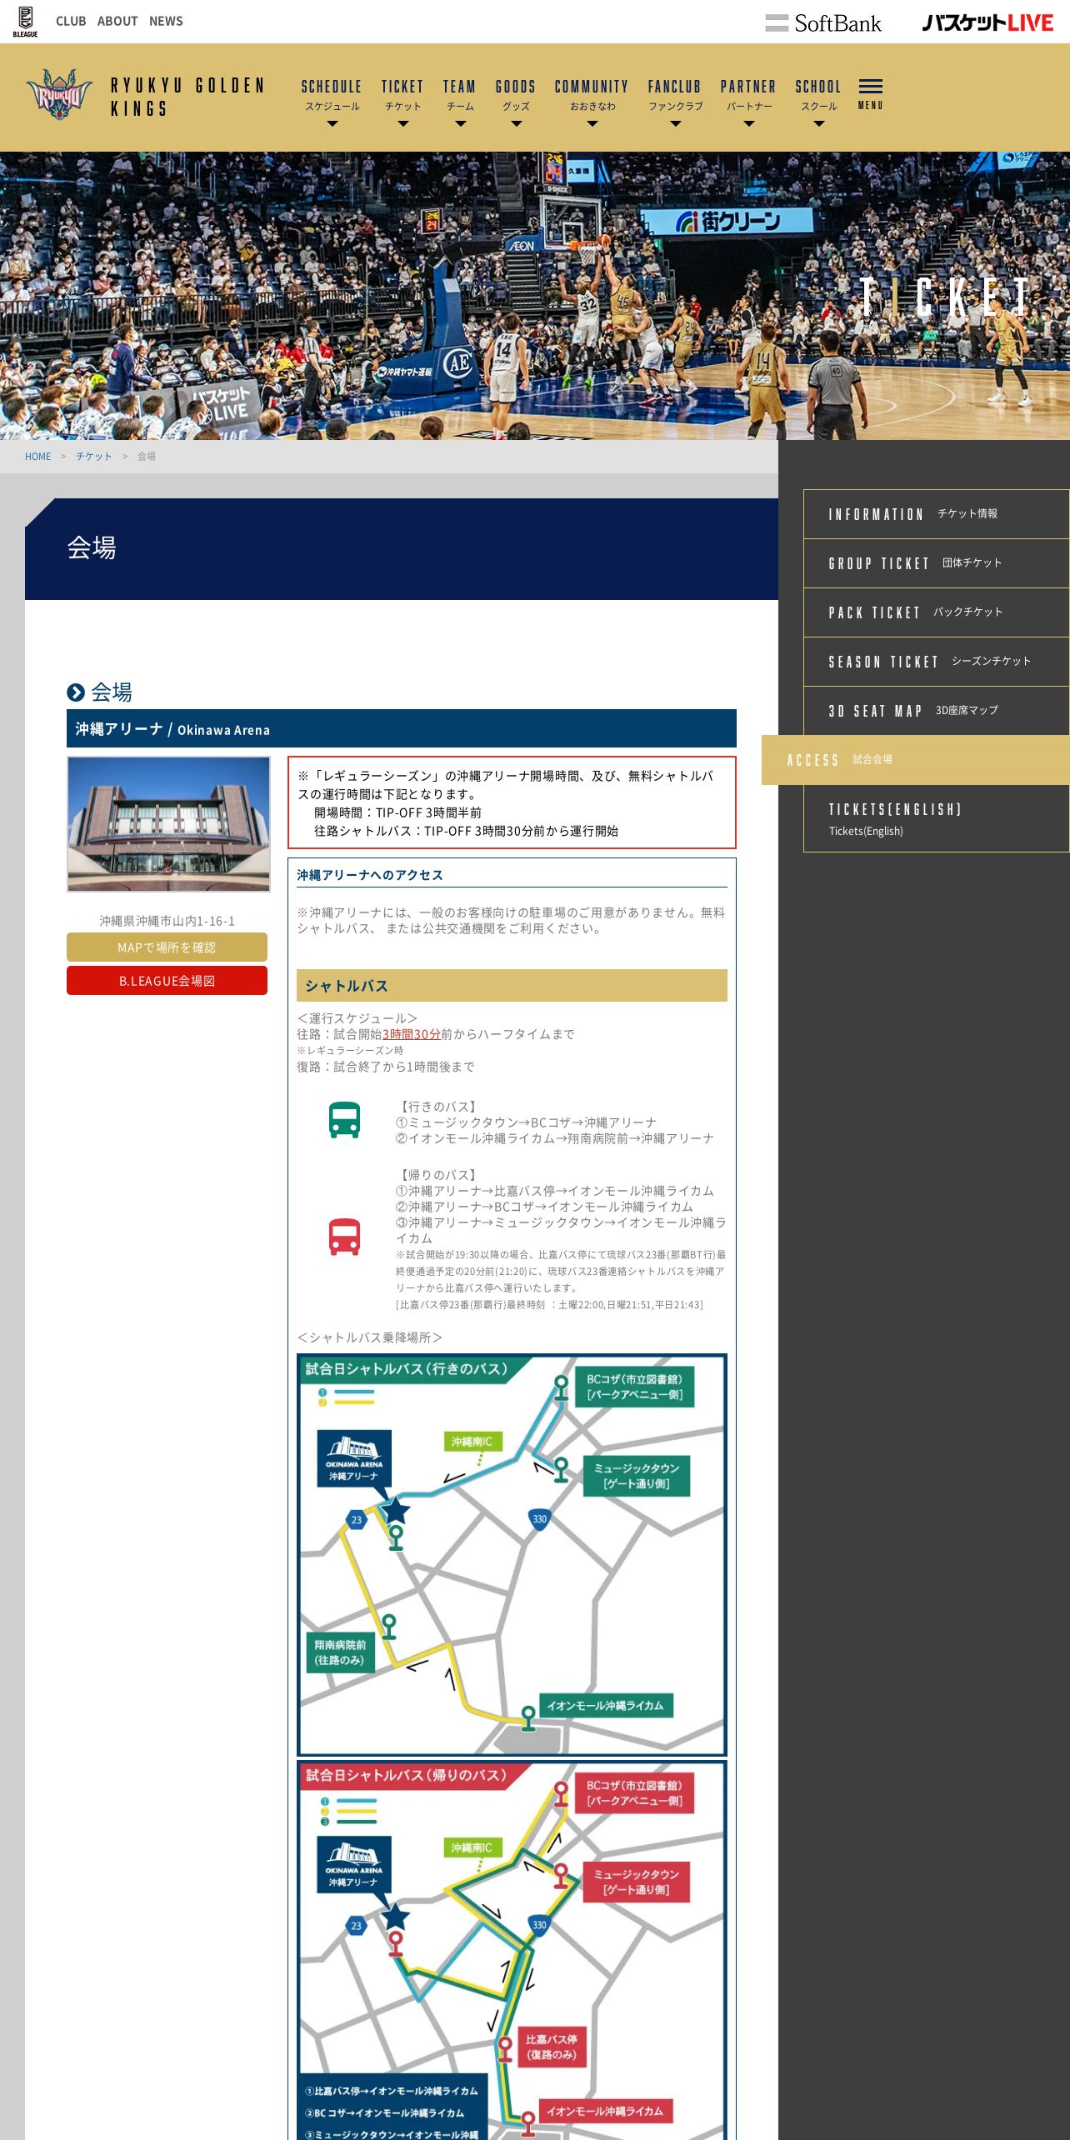This screenshot has width=1070, height=2140.
Task: Click the address 沖縄県沖縄市山内1-16-1
Action: click(167, 921)
